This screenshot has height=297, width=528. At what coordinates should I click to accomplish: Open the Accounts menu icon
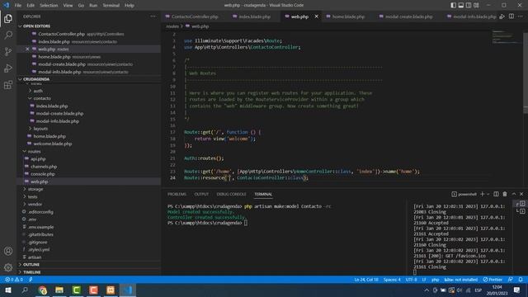(x=8, y=251)
